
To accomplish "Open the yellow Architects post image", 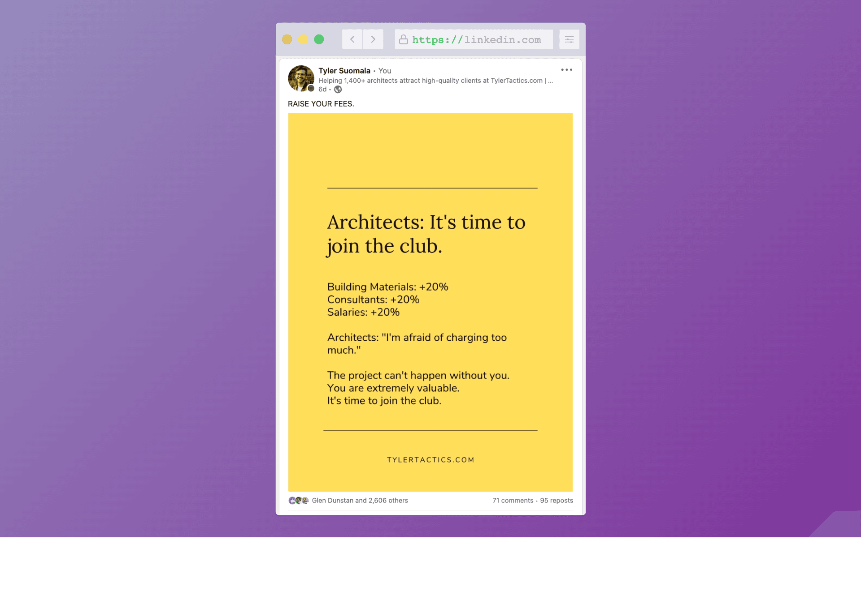I will pos(430,302).
